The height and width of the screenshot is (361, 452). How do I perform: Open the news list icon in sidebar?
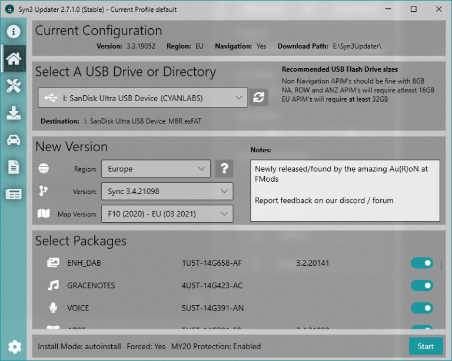coord(14,195)
